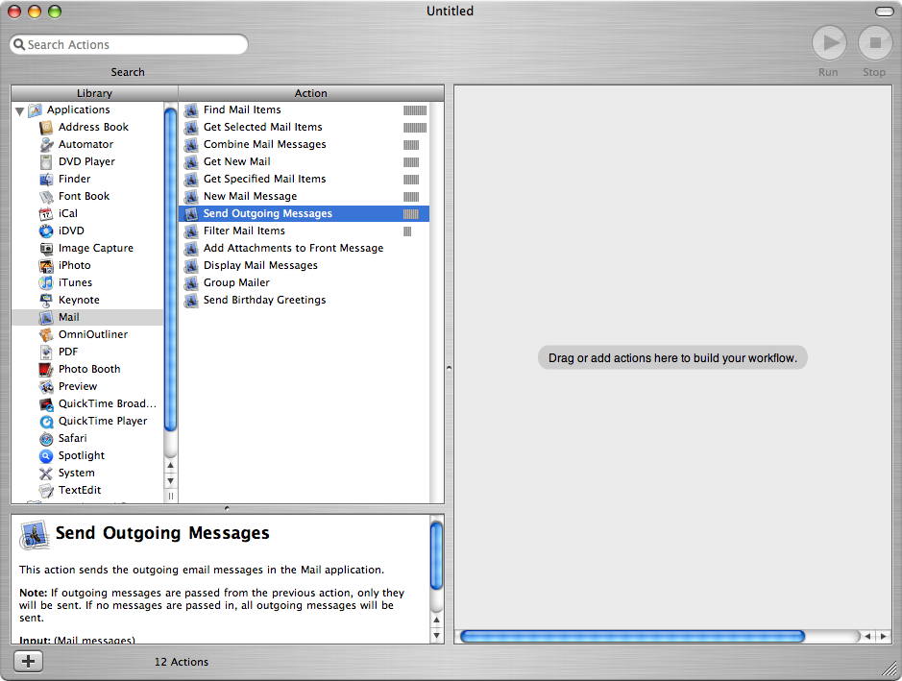This screenshot has height=681, width=902.
Task: Choose the Image Capture icon
Action: (46, 248)
